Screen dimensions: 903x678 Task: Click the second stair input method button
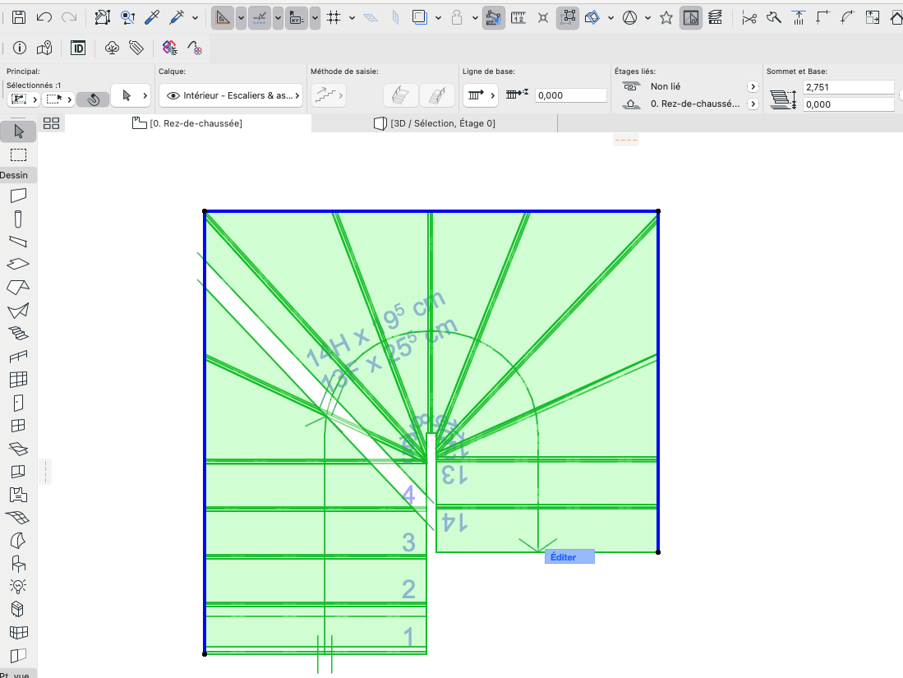[437, 95]
